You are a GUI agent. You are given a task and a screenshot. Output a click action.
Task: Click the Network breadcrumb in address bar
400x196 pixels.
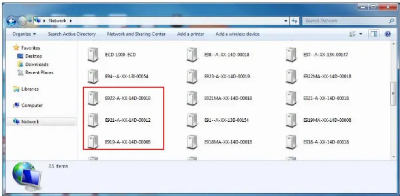tap(57, 21)
